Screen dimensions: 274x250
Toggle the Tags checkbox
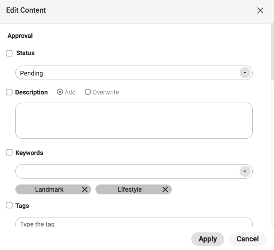coord(9,205)
